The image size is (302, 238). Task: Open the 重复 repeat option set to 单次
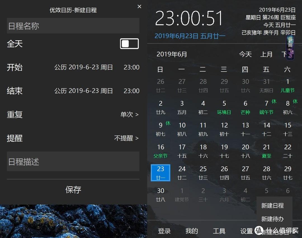coord(127,114)
